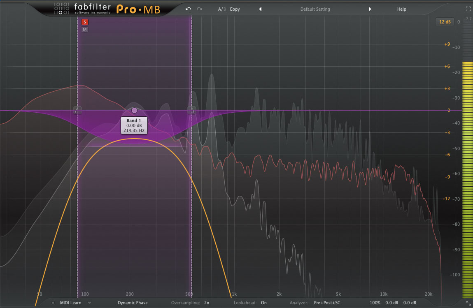The image size is (473, 308).
Task: Toggle full screen mode icon
Action: click(468, 9)
